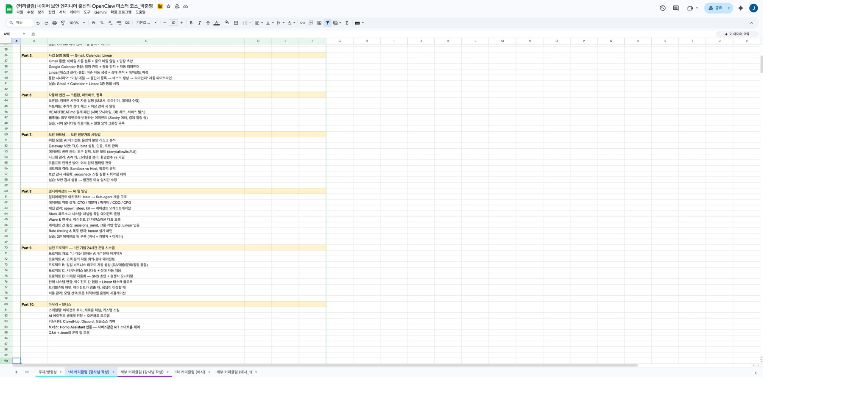Star this spreadsheet document
Viewport: 848px width, 419px height.
(x=168, y=6)
